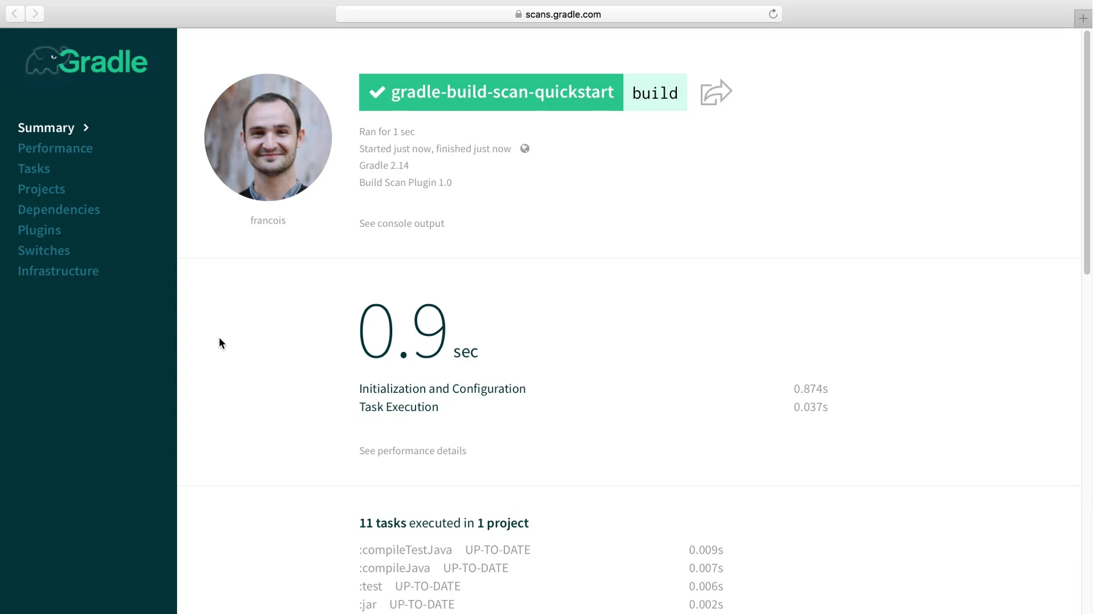
Task: Click the 1 project link
Action: [x=503, y=523]
